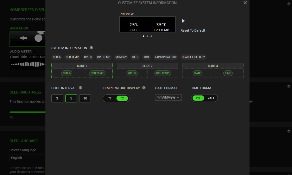Open the OLED language English dropdown
This screenshot has height=175, width=292.
[28, 158]
